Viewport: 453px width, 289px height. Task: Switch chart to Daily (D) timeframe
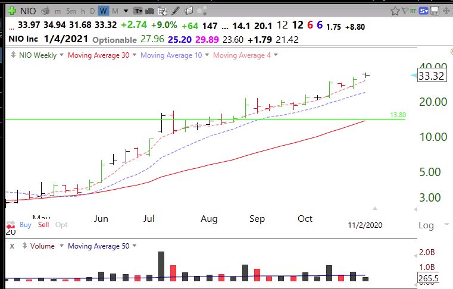tap(92, 11)
